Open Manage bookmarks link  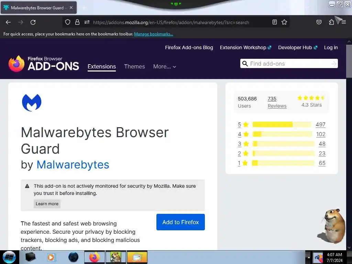point(154,34)
